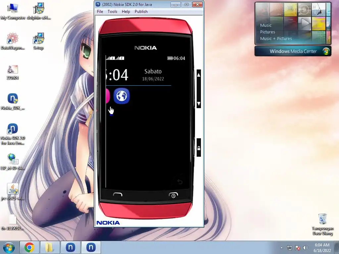Tap the pink app icon on phone screen

[x=108, y=96]
